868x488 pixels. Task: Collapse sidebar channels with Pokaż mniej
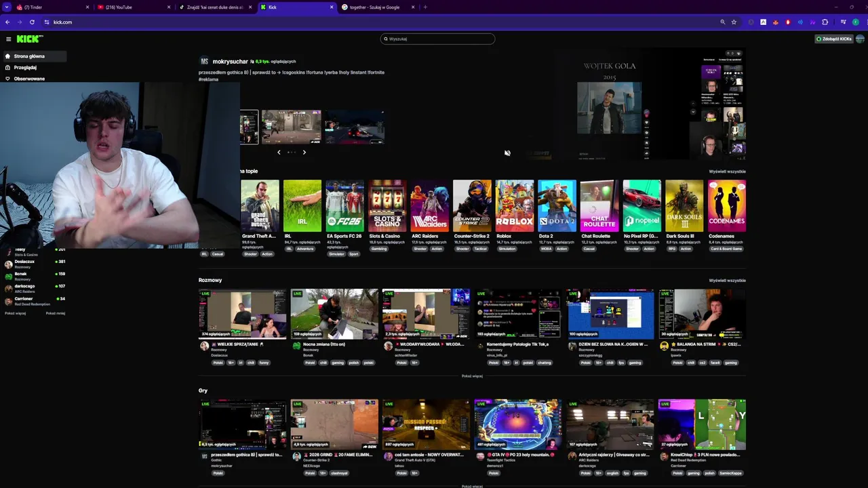point(56,313)
